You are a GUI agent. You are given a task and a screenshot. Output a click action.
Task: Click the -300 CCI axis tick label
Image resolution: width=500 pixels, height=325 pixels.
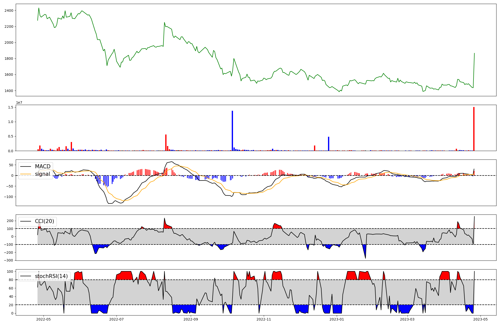pos(9,260)
